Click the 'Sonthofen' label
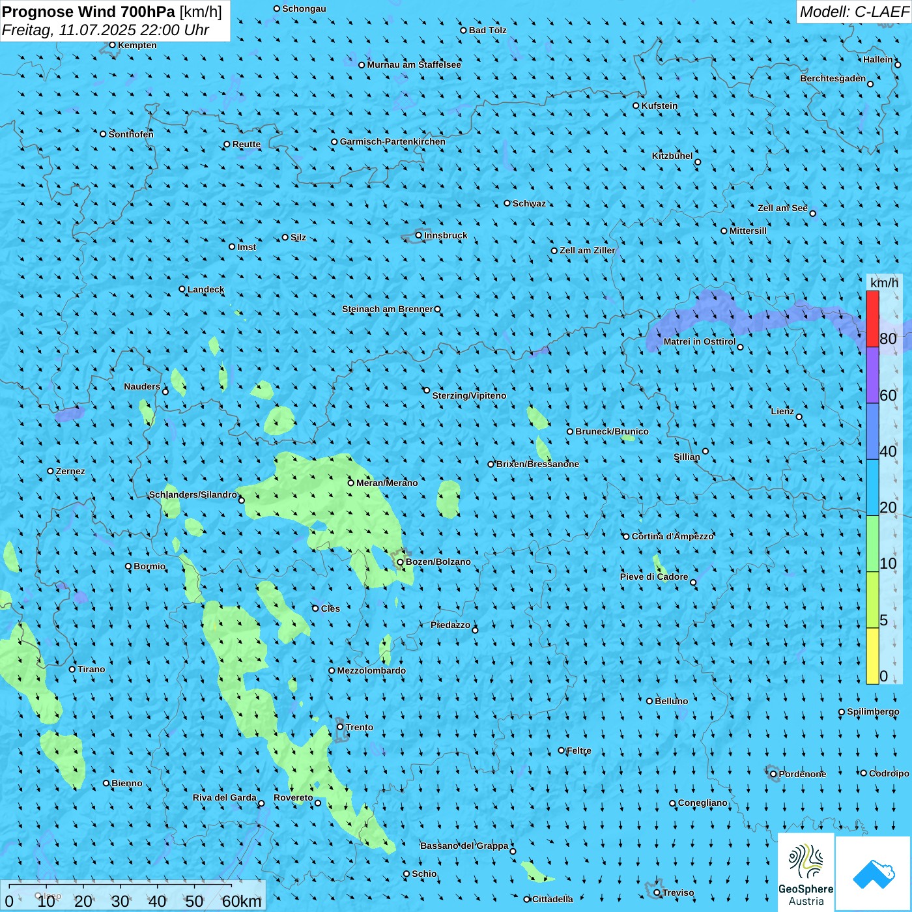 point(131,134)
